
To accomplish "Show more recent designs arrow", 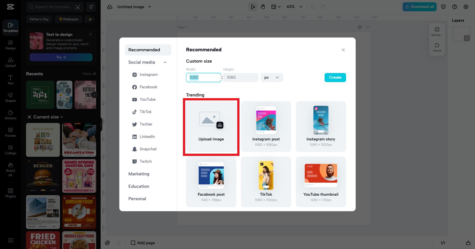I will click(94, 95).
